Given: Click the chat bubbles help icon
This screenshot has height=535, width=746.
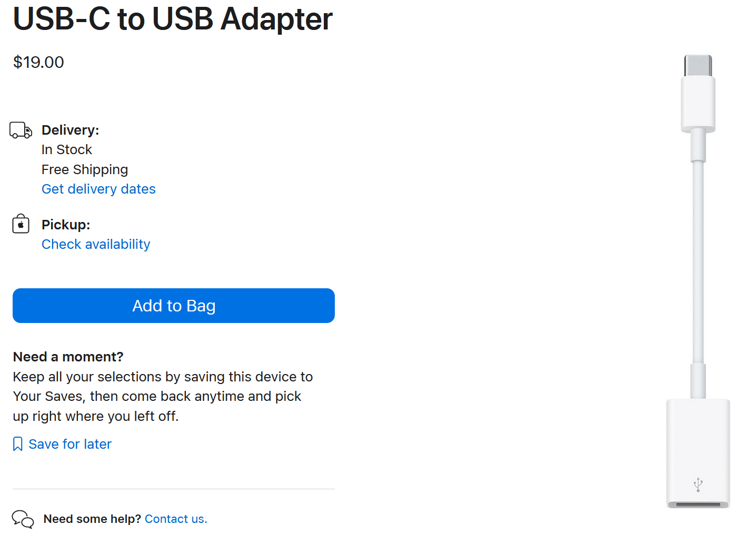Looking at the screenshot, I should (23, 519).
